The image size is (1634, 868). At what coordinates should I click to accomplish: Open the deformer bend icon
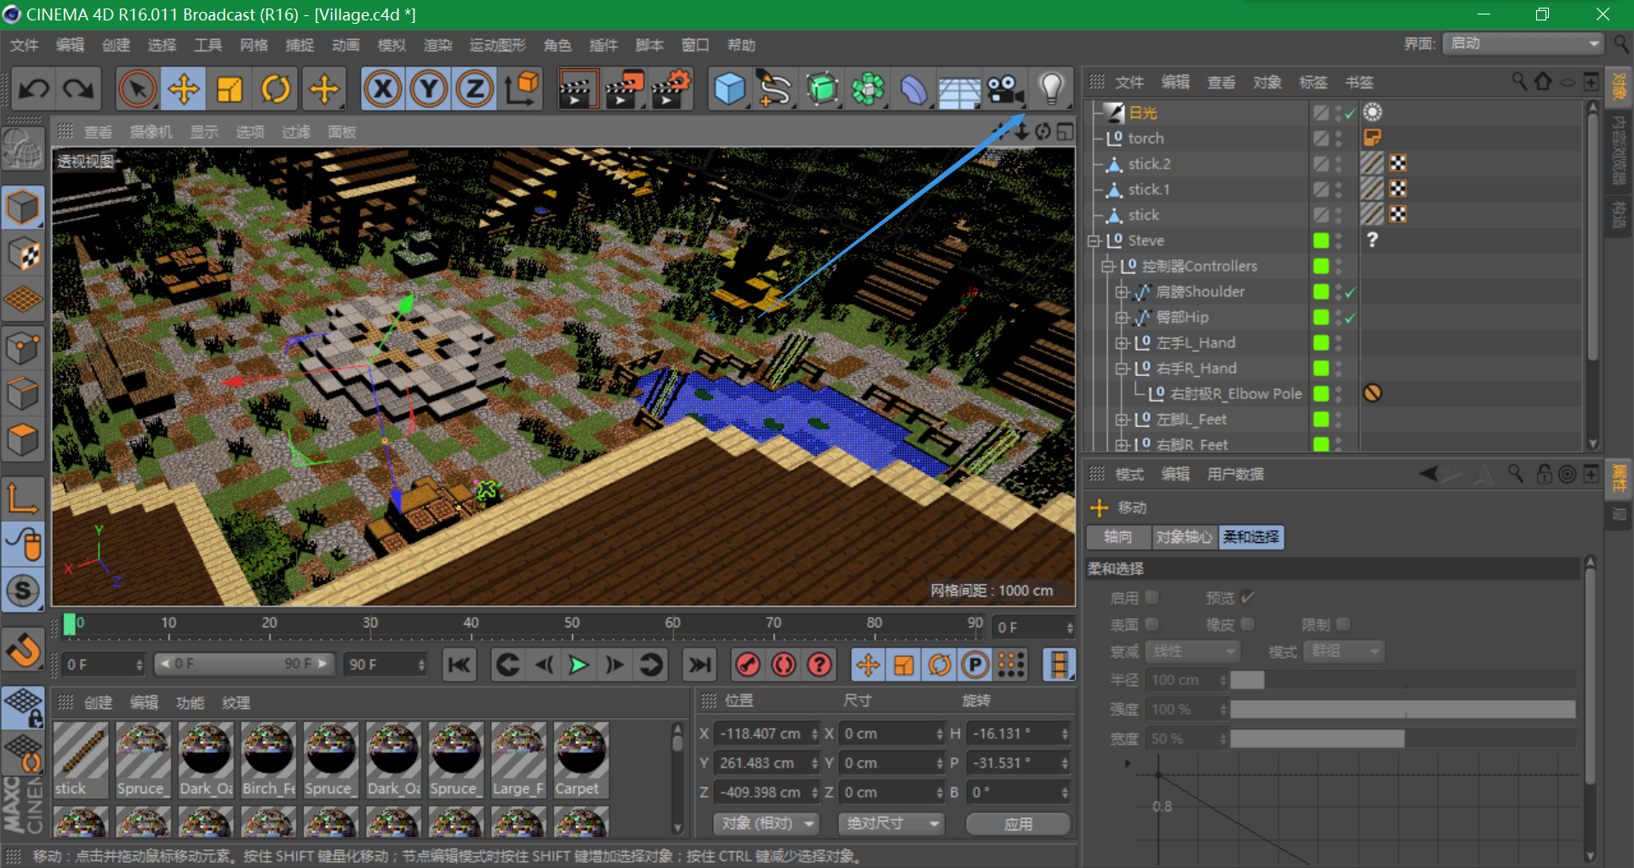pyautogui.click(x=913, y=89)
